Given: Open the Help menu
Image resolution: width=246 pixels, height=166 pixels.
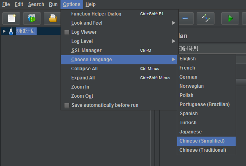Looking at the screenshot, I should [90, 4].
